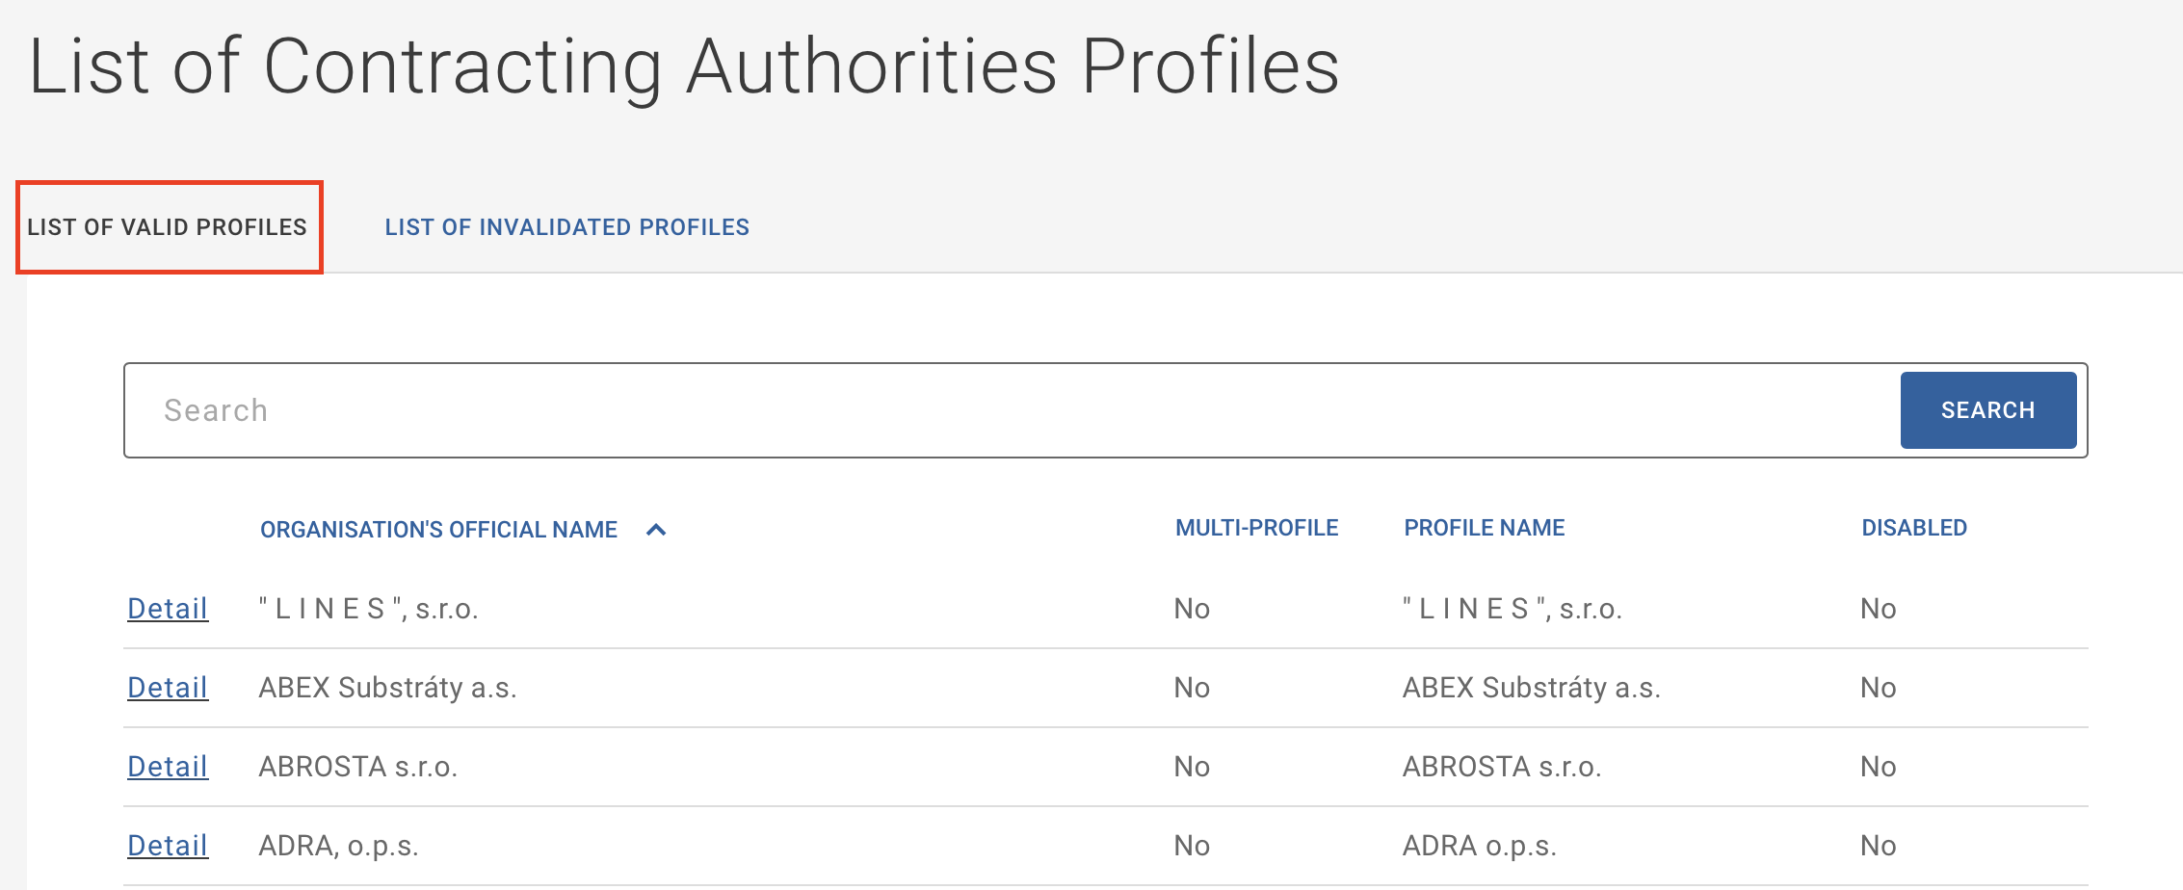Open Detail link for "L I N E S", s.r.o.

click(x=168, y=609)
